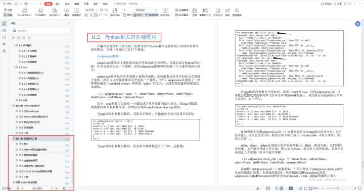Viewport: 364px width, 191px height.
Task: Click the zoom out magnifier icon
Action: pos(102,10)
